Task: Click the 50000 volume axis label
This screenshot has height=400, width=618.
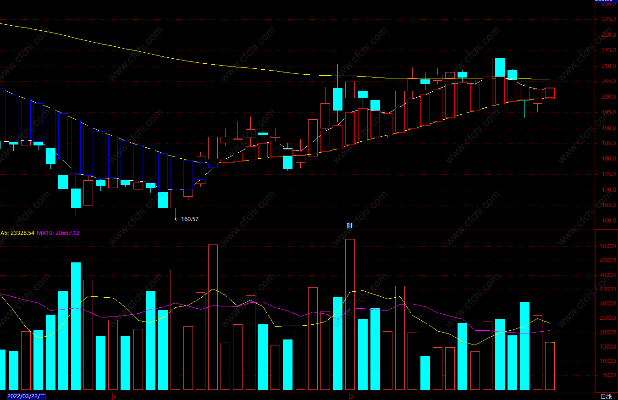Action: tap(607, 246)
